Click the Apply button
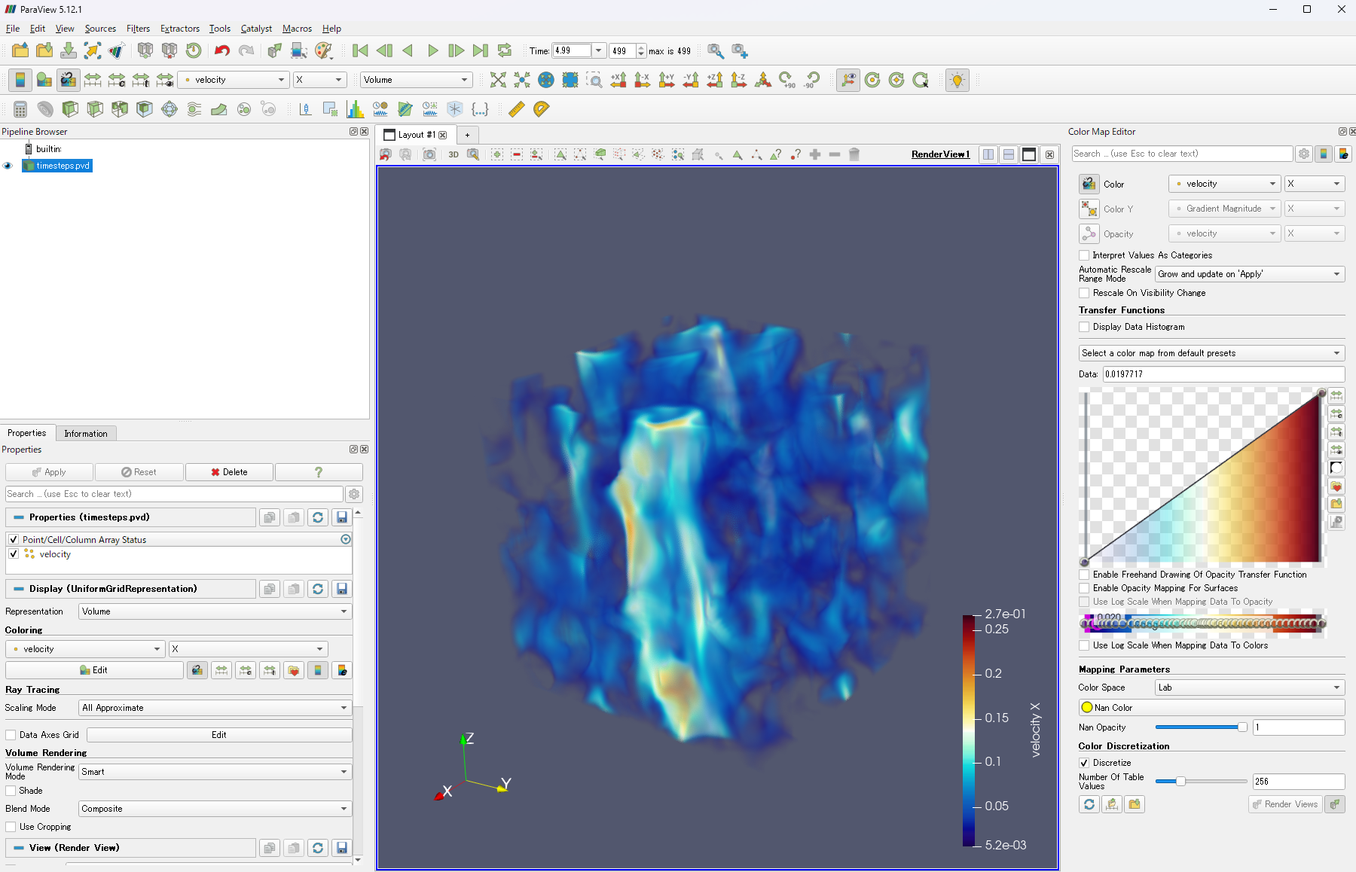The height and width of the screenshot is (872, 1356). click(49, 472)
